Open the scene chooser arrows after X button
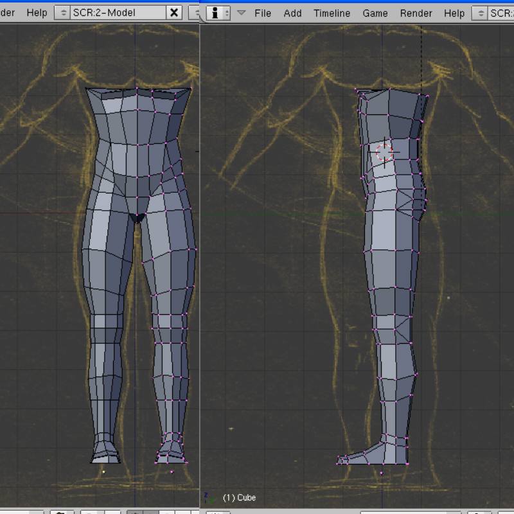 click(194, 13)
